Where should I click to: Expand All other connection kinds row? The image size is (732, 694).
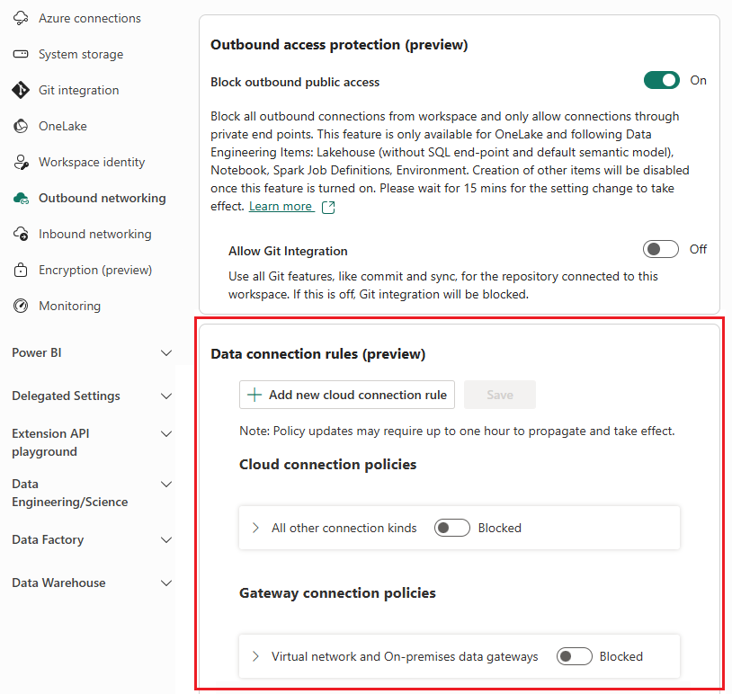(x=255, y=528)
